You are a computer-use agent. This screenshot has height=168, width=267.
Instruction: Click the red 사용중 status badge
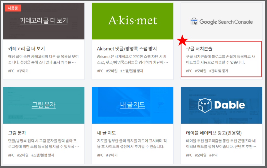click(x=13, y=8)
